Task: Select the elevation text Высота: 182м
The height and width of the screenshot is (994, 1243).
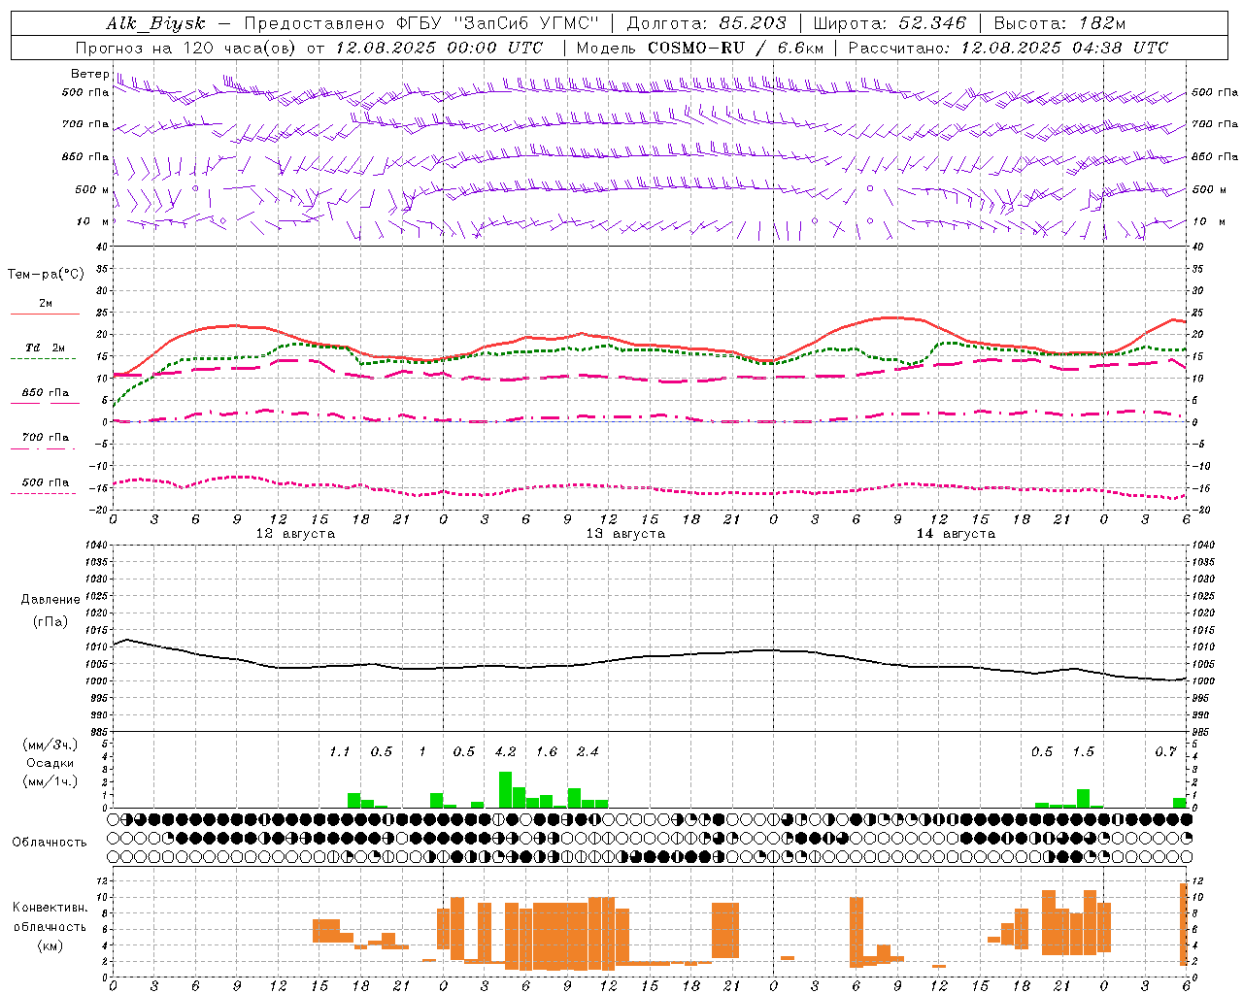Action: click(x=1059, y=23)
